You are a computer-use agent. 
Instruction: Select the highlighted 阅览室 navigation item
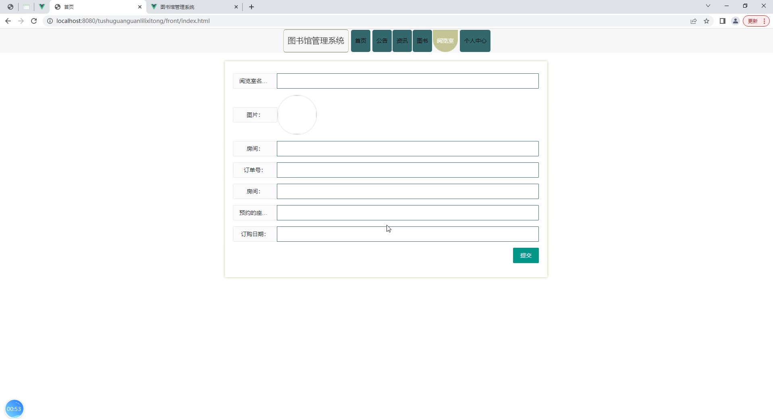click(445, 41)
